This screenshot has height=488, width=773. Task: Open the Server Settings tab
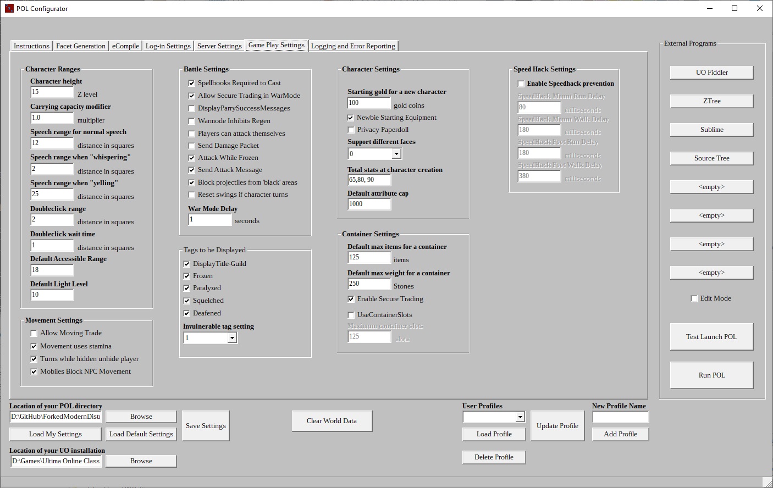219,46
